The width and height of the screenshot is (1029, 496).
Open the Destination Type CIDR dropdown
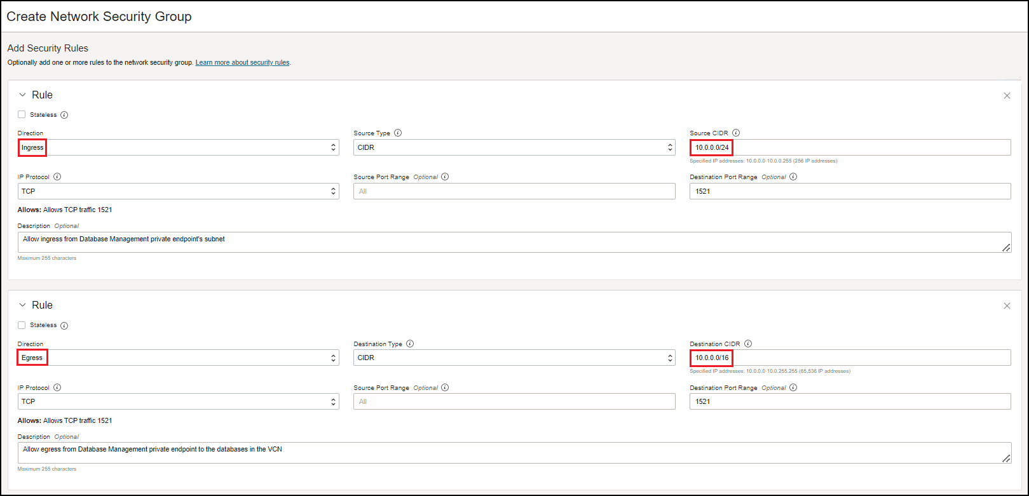tap(514, 358)
